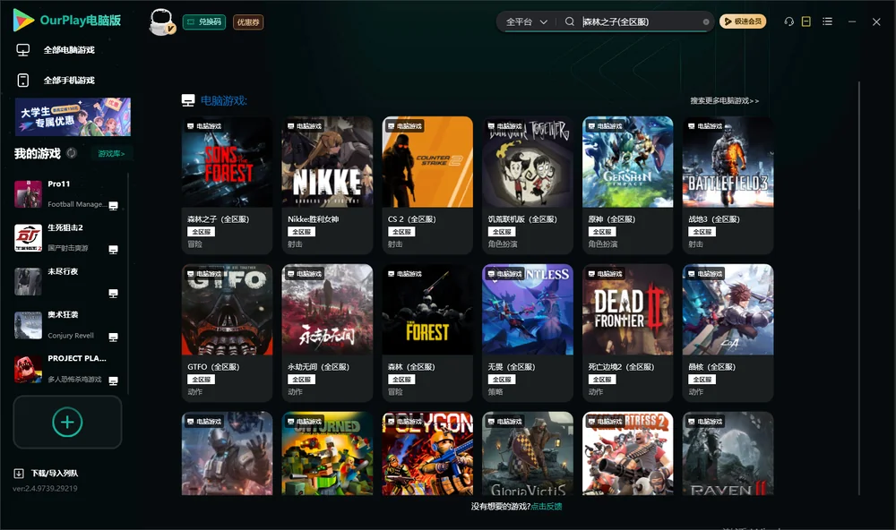
Task: Click 搜索更多电脑游戏>> link
Action: coord(724,100)
